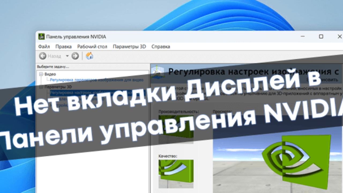Go to the Home page icon
343x193 pixels.
point(89,56)
